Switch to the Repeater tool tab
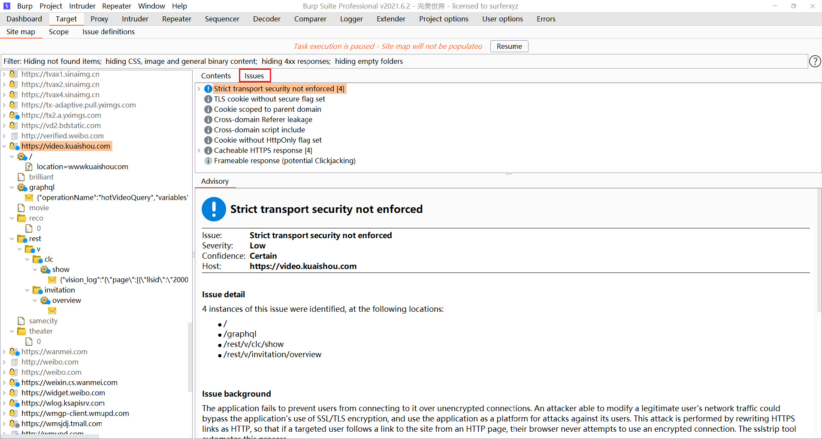 177,19
